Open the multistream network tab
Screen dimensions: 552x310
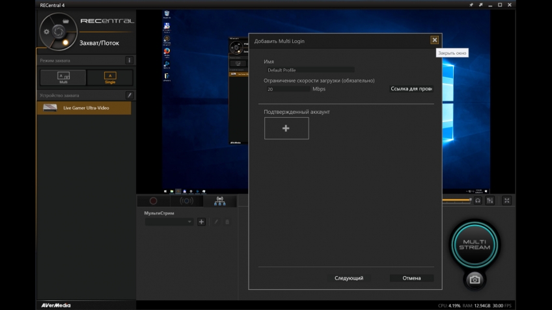(219, 201)
